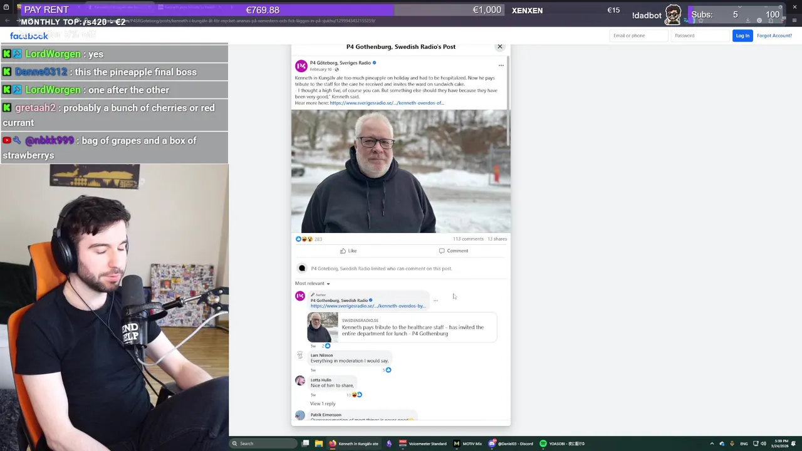Image resolution: width=802 pixels, height=451 pixels.
Task: Focus the Email or phone field
Action: pos(638,36)
